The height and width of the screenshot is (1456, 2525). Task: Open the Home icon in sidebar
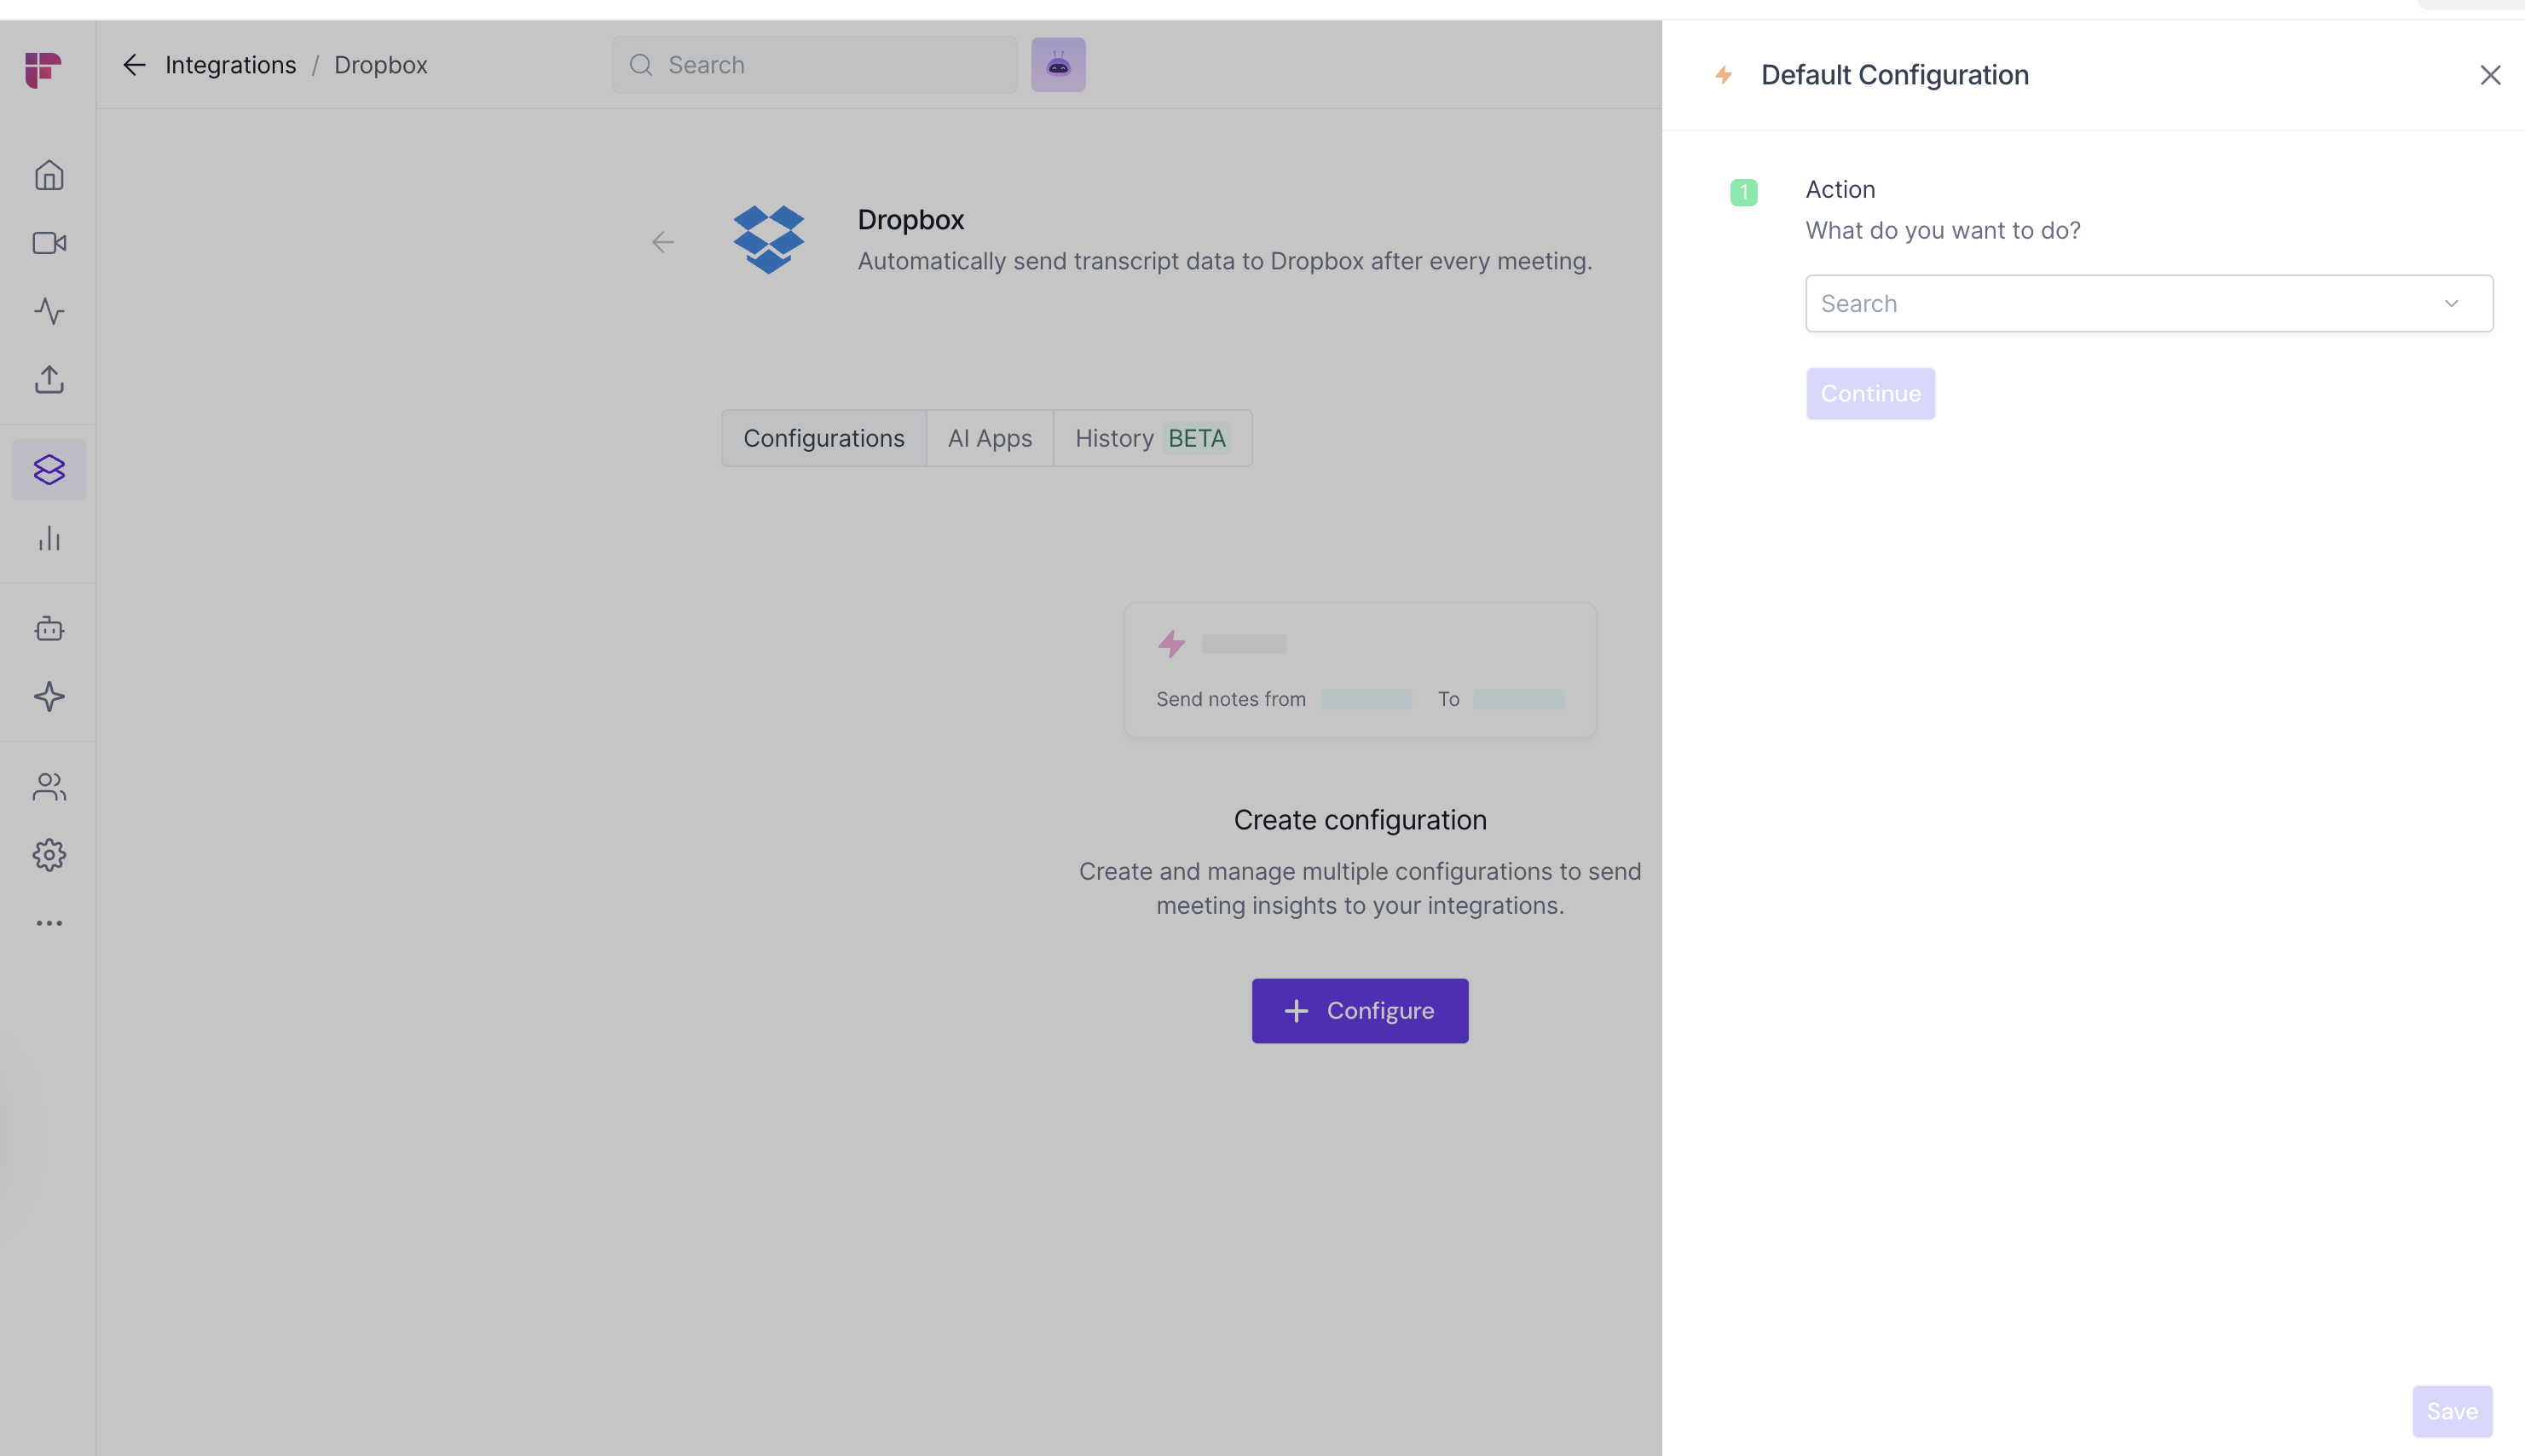tap(49, 176)
